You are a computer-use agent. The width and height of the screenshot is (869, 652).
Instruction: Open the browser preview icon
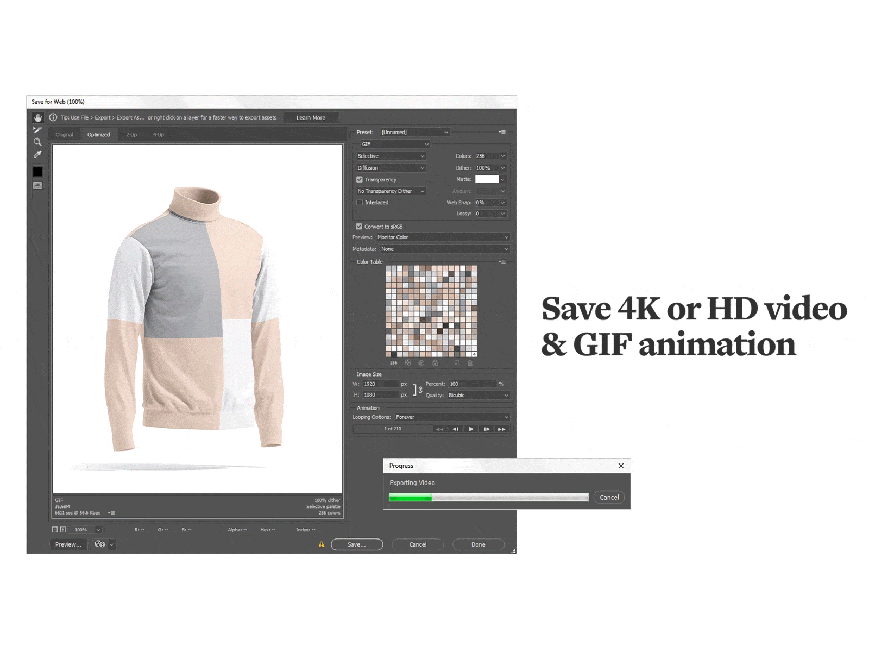click(x=100, y=544)
